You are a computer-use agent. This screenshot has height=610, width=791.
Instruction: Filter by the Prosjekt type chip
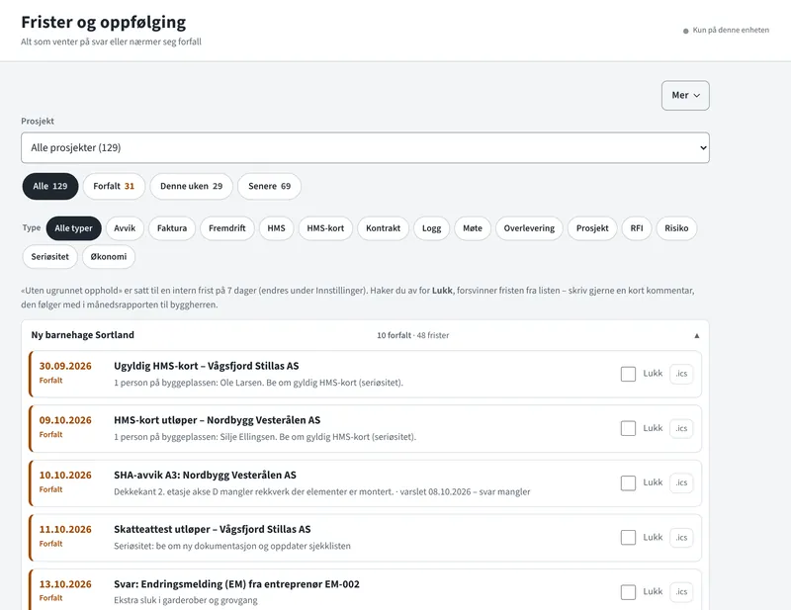592,228
